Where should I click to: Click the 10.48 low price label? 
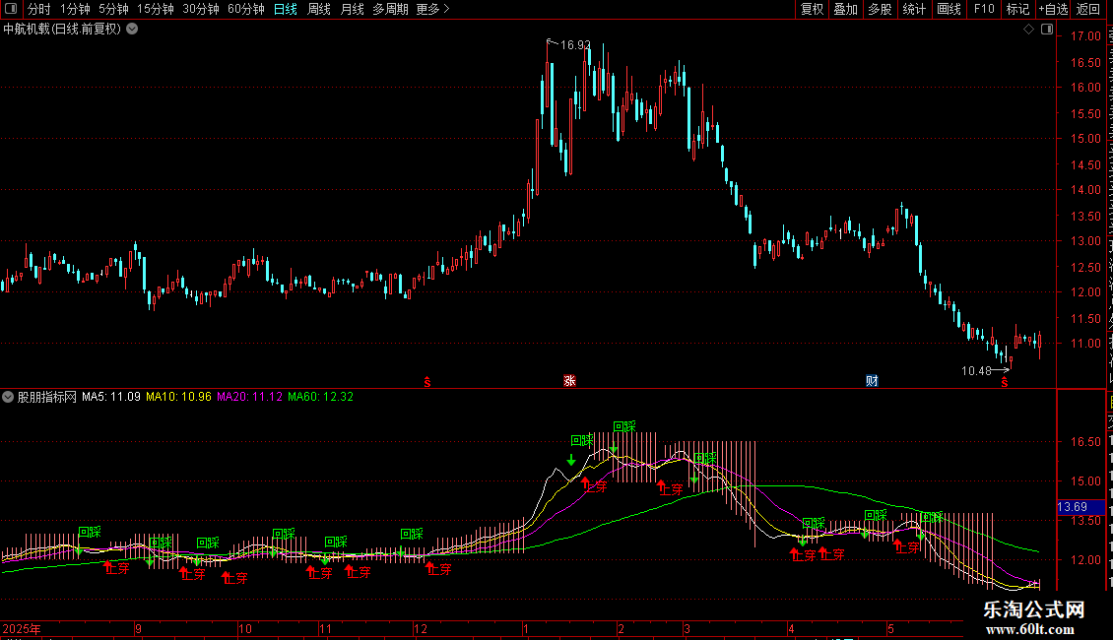[976, 371]
